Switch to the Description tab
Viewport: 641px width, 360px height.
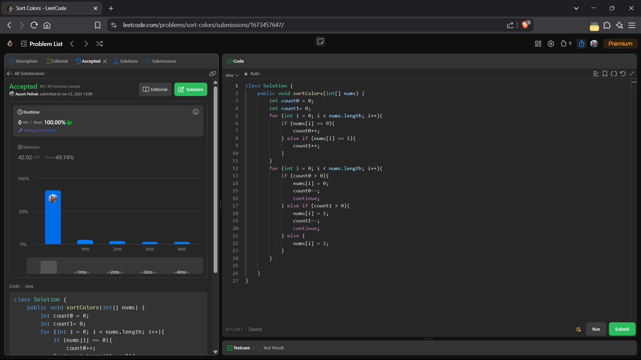coord(24,61)
